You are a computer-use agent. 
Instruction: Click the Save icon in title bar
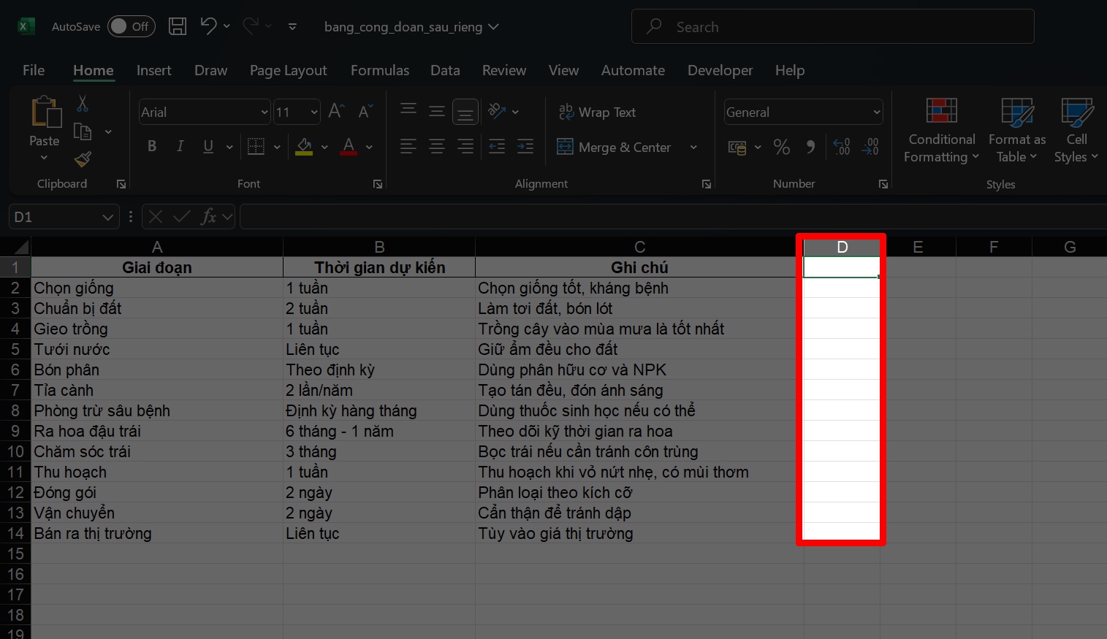[177, 27]
